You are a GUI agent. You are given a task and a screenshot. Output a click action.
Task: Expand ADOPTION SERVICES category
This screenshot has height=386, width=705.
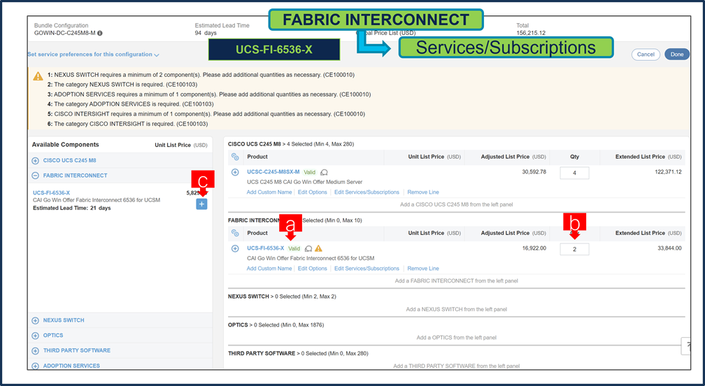coord(35,366)
